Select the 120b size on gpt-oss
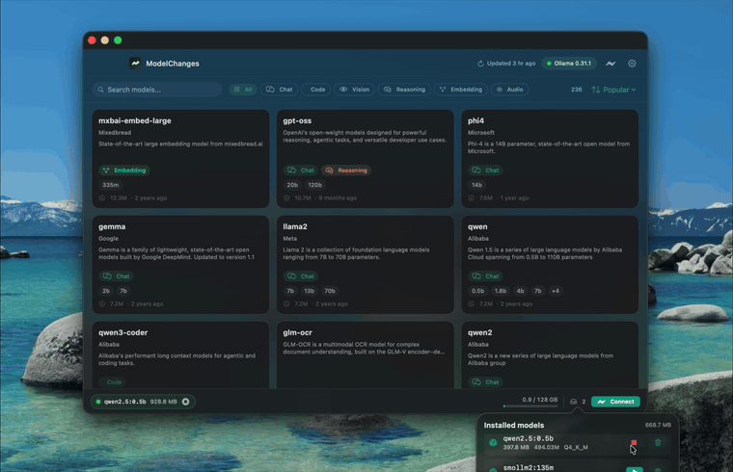The image size is (733, 472). [x=314, y=185]
